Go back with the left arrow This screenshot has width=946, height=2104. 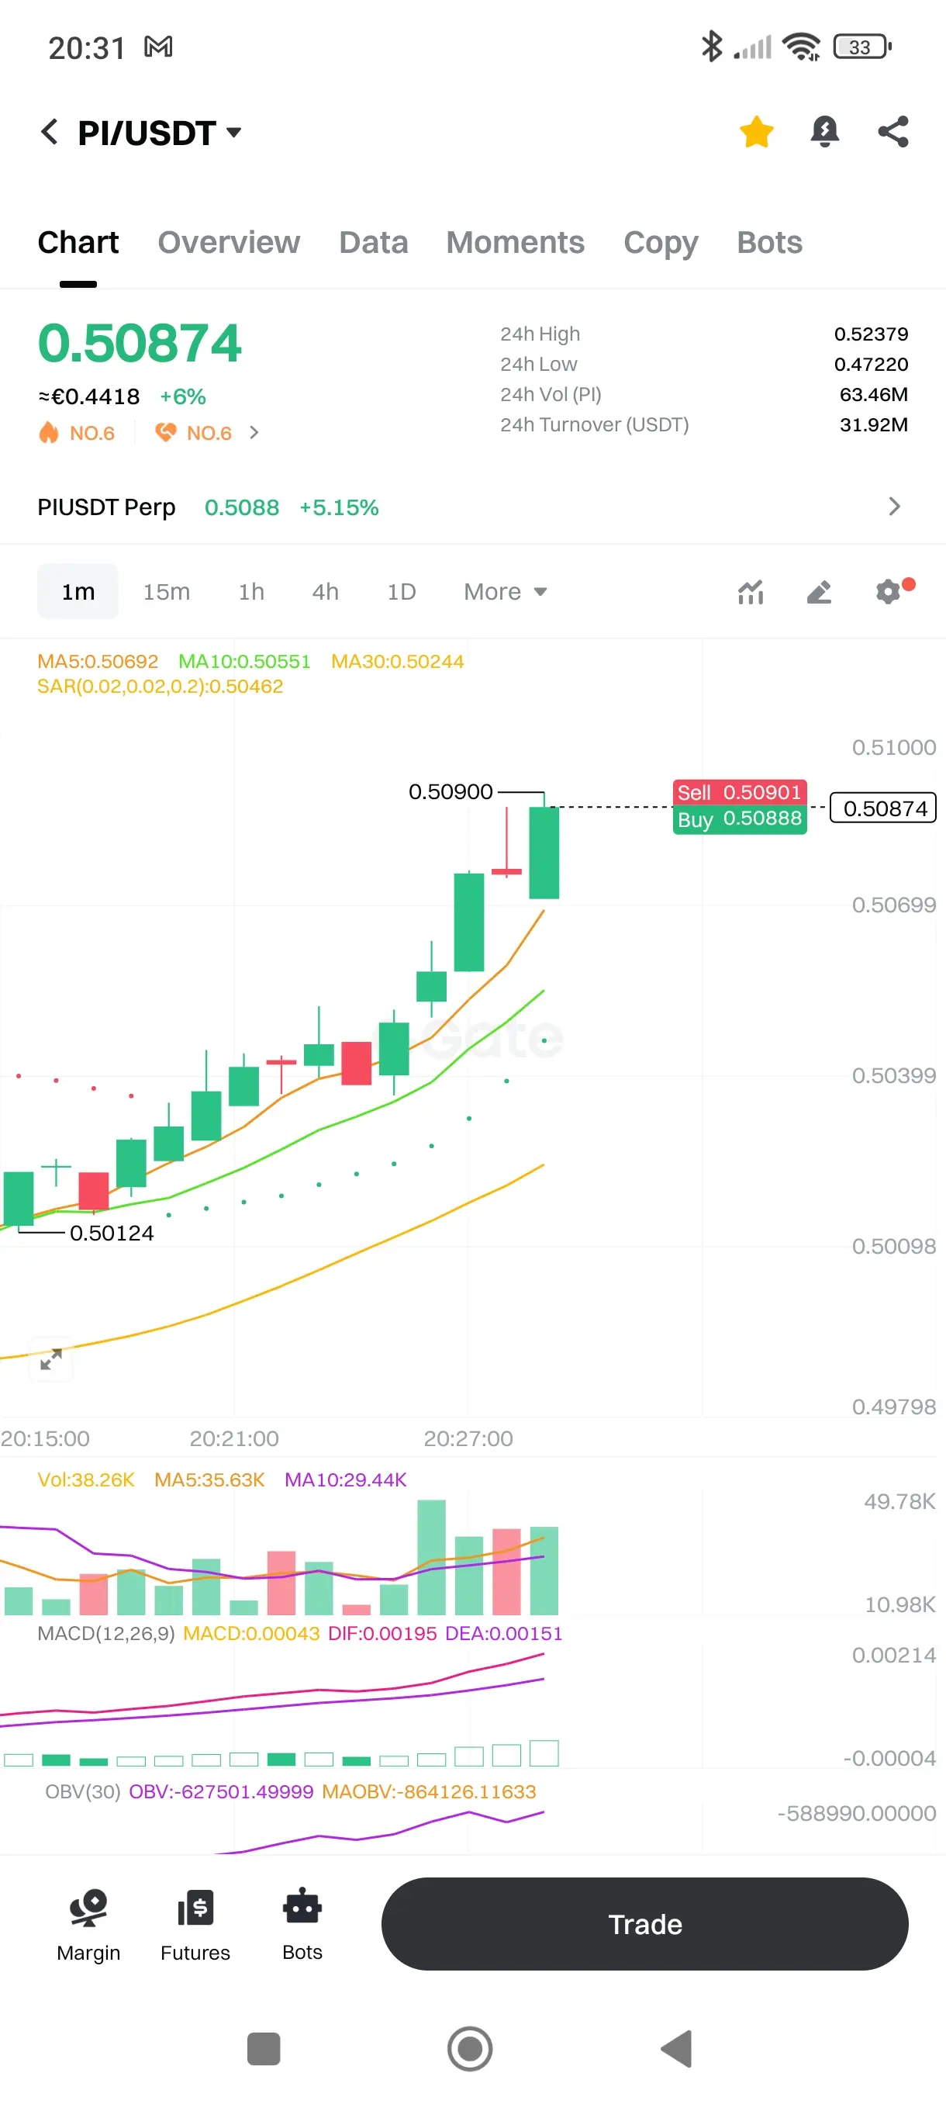[49, 132]
